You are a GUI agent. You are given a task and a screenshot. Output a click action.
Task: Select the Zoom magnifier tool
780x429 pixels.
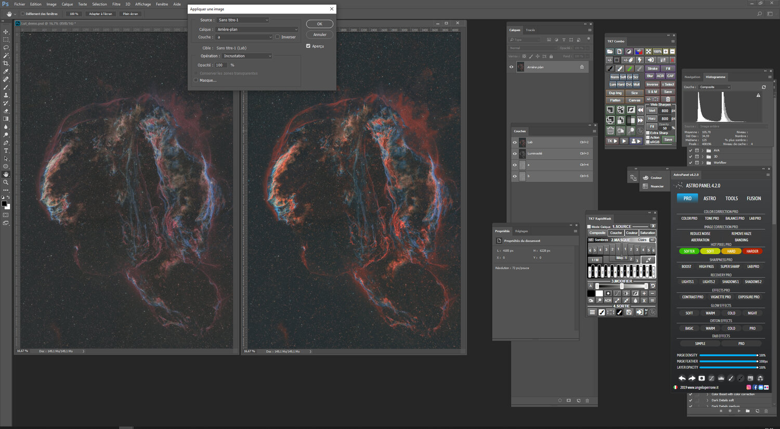coord(6,182)
